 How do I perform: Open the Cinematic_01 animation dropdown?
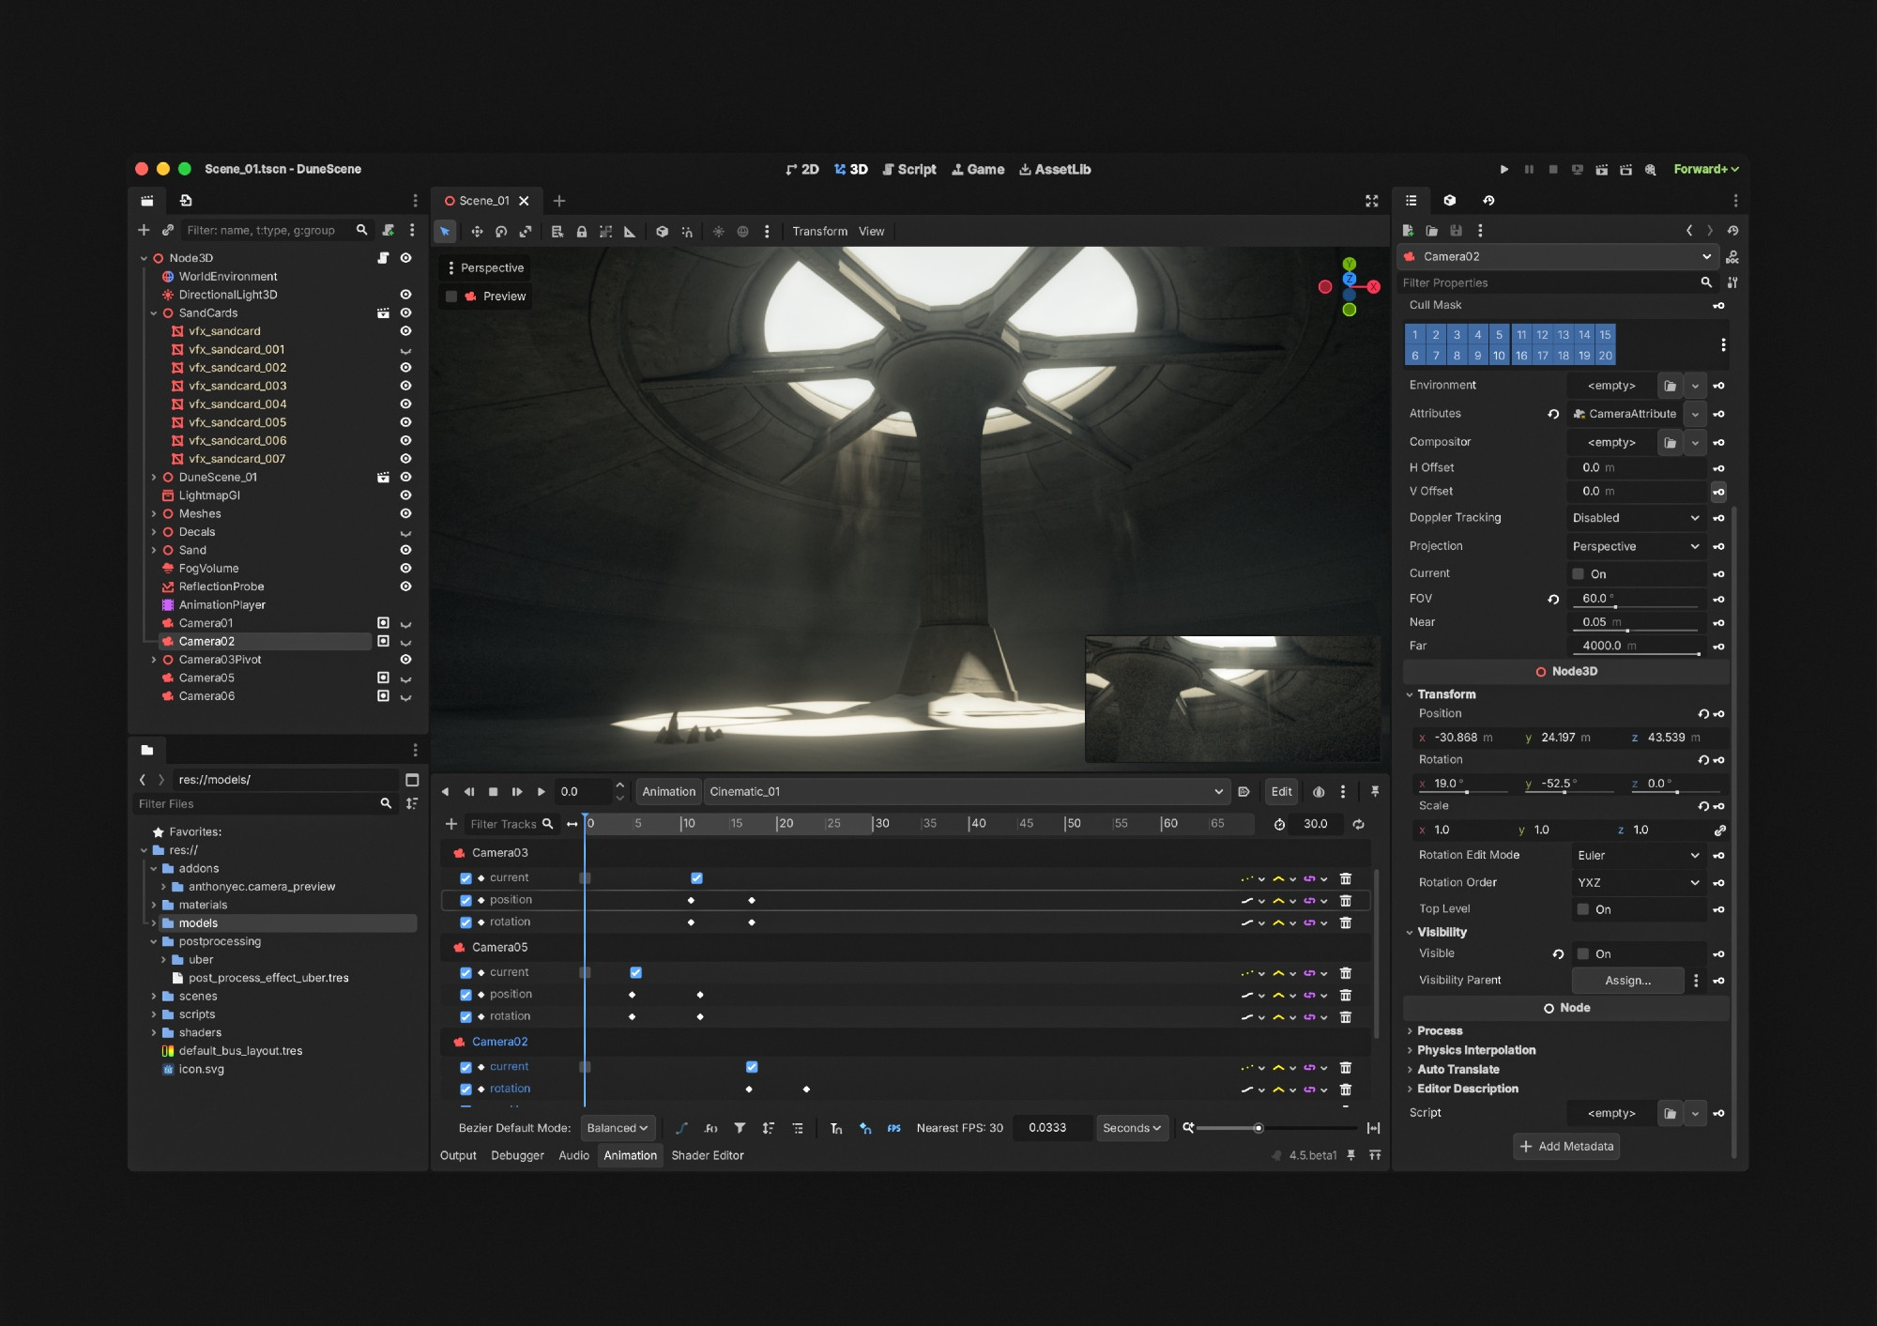tap(965, 792)
